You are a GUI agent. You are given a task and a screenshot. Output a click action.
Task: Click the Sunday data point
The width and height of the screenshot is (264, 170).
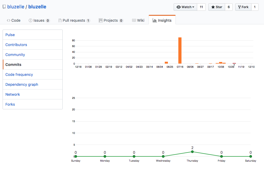click(x=76, y=156)
